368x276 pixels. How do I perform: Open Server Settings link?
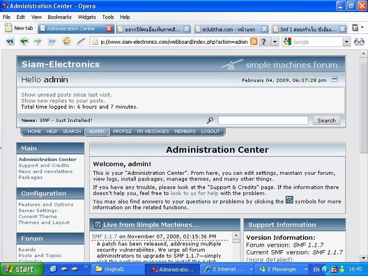coord(37,210)
